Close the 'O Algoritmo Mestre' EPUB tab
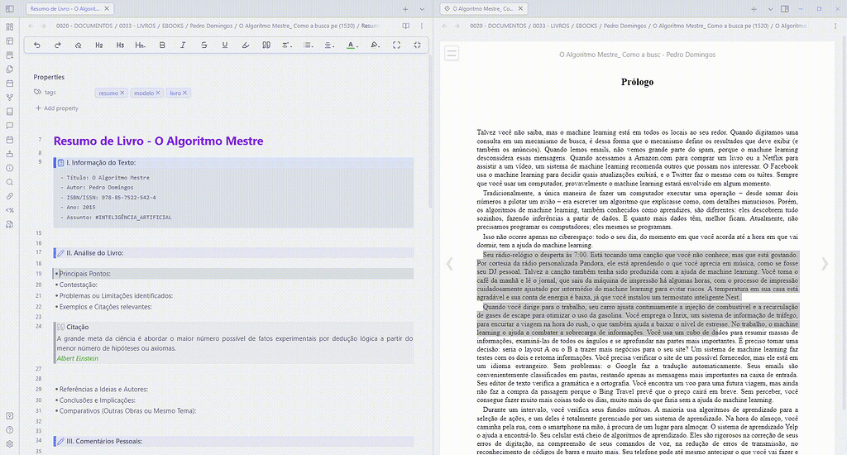Screen dimensions: 847x455 tap(520, 8)
